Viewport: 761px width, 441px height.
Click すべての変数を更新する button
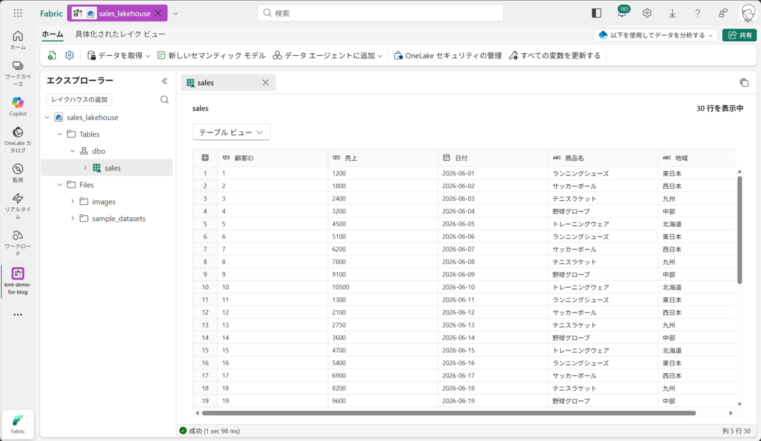554,56
